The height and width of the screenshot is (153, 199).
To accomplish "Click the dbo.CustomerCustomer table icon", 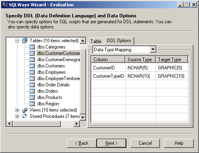I will [x=32, y=53].
